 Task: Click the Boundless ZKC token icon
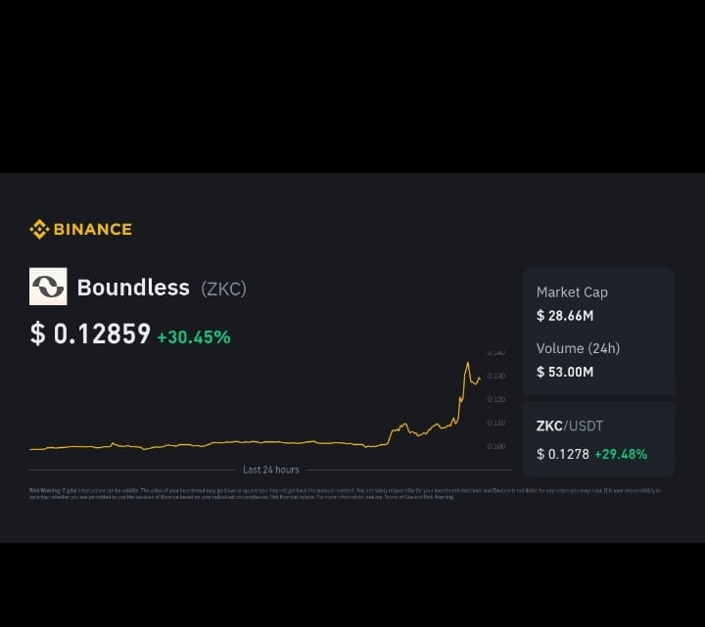[48, 287]
